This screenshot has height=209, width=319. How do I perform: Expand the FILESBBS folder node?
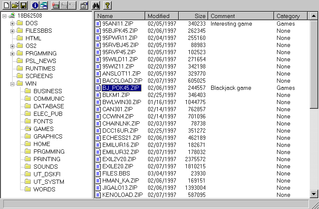(13, 31)
